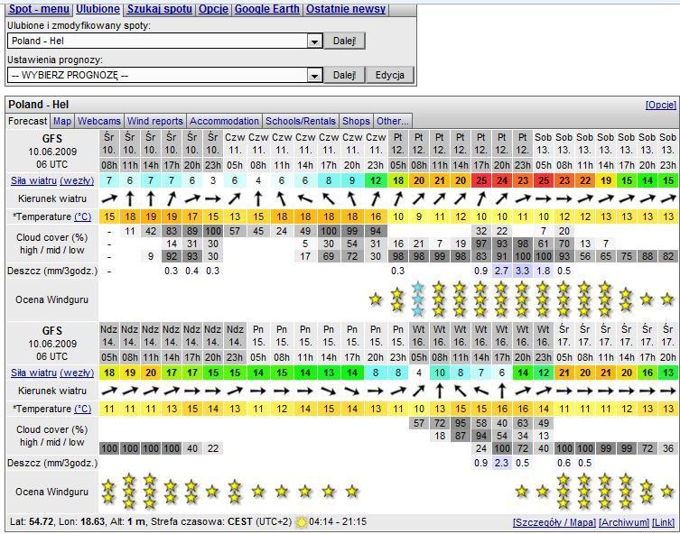This screenshot has height=534, width=680.
Task: Switch to the Map tab
Action: pyautogui.click(x=62, y=121)
